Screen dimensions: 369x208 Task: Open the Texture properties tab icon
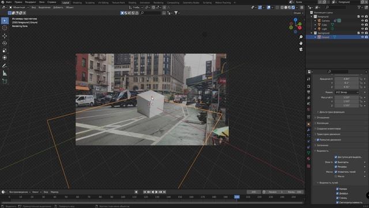(x=308, y=166)
